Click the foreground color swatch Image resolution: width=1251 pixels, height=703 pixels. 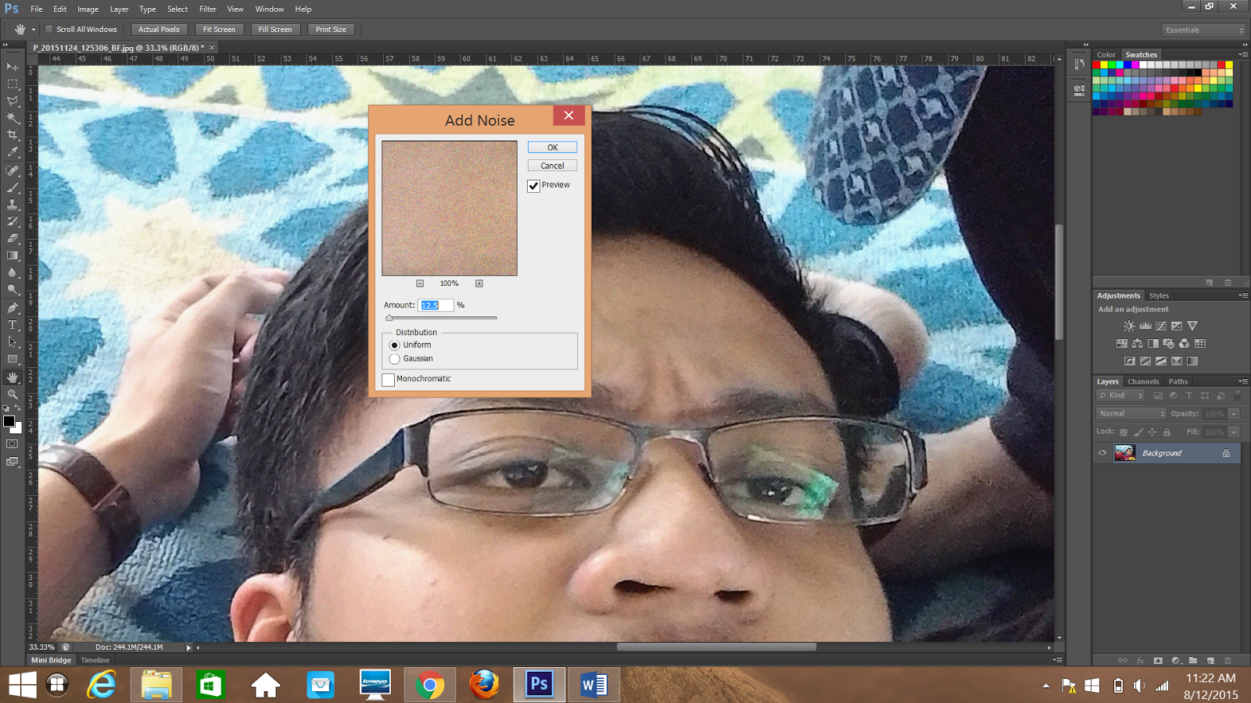(x=9, y=422)
